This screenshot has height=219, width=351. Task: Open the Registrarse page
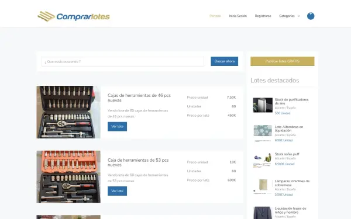[x=263, y=16]
